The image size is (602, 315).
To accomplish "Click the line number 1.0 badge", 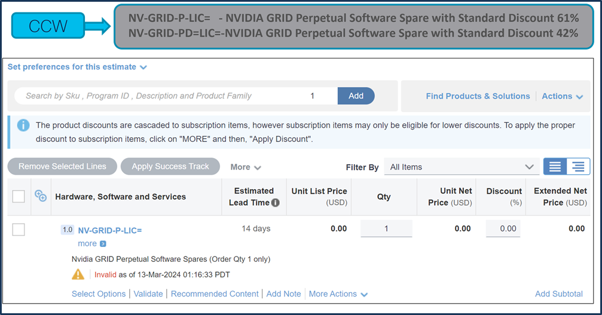I will 68,230.
